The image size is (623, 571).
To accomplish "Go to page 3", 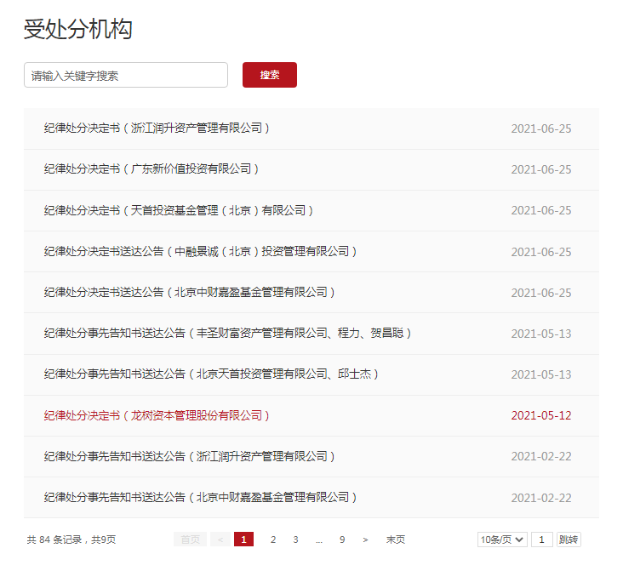I will coord(295,540).
